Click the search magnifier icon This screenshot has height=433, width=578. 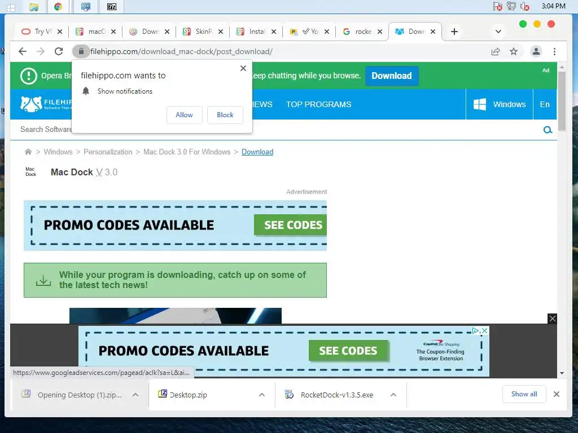548,130
